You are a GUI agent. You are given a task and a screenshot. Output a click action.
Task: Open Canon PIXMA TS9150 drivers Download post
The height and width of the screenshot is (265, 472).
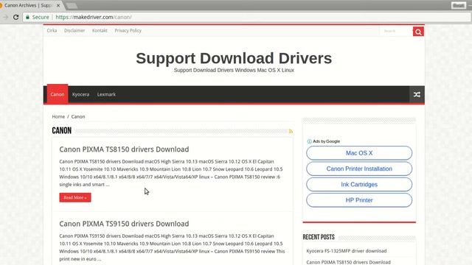[124, 224]
